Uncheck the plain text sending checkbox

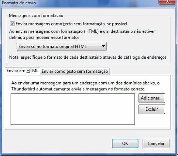[12, 24]
